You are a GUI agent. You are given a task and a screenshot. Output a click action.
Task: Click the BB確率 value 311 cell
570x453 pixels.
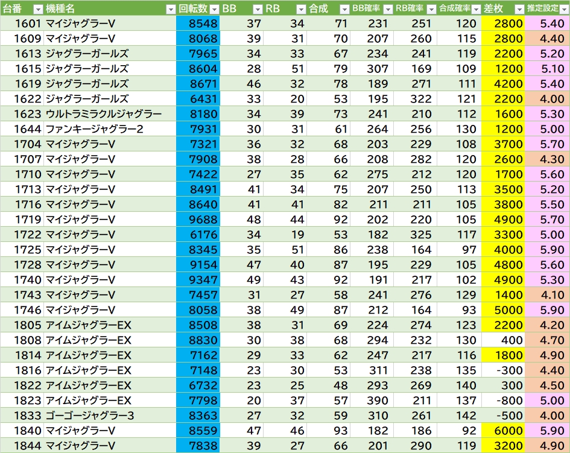click(x=372, y=370)
